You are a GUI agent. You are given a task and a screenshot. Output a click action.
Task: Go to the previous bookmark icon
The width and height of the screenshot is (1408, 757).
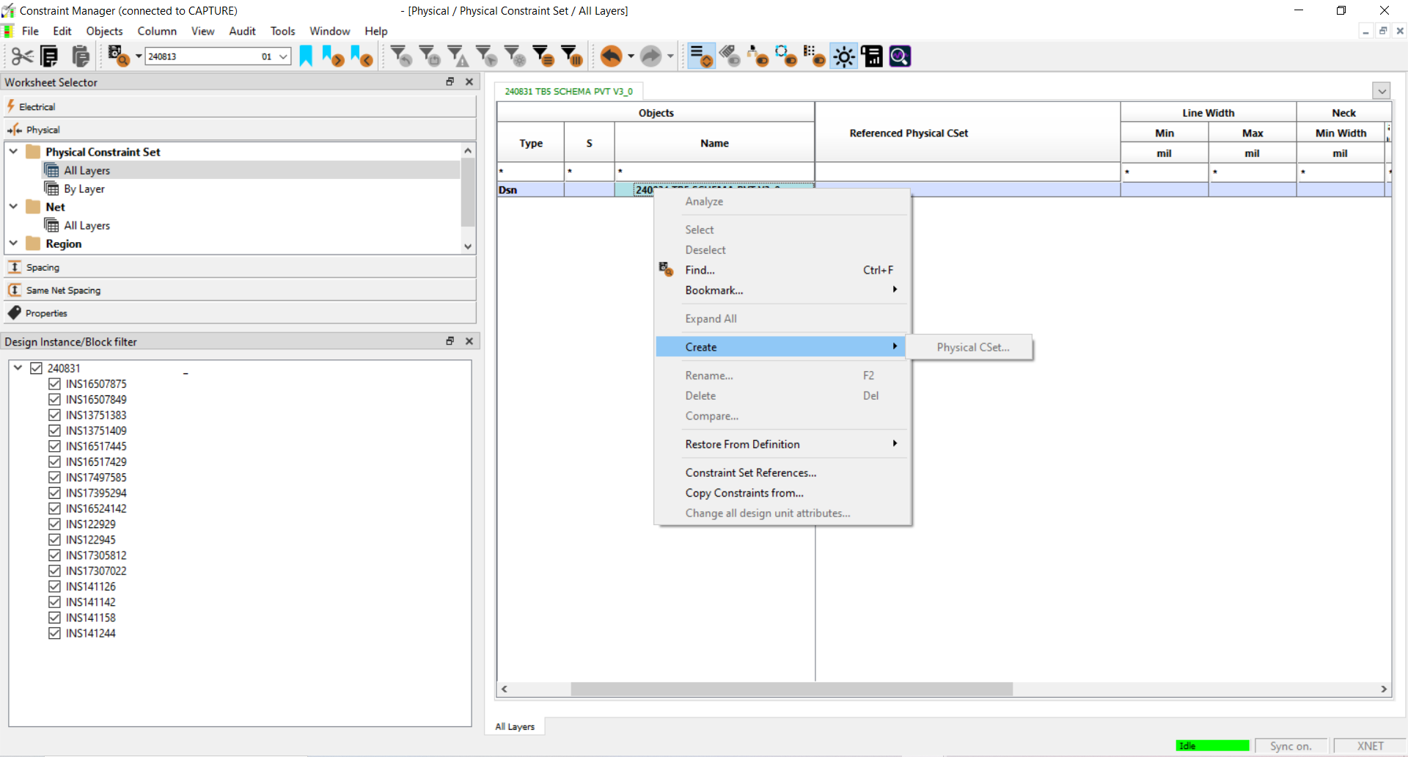point(362,56)
